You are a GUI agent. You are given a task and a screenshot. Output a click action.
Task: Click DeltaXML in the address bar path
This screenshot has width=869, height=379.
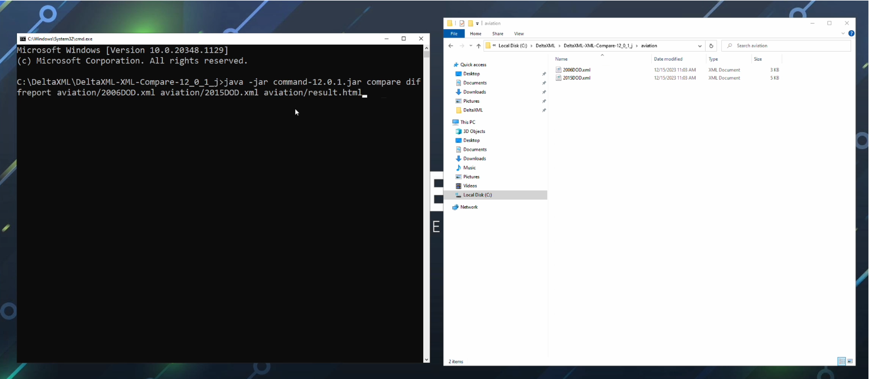click(545, 46)
